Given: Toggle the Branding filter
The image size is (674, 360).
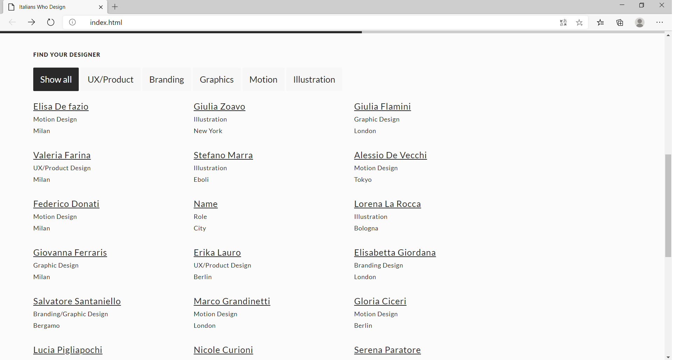Looking at the screenshot, I should pyautogui.click(x=166, y=79).
